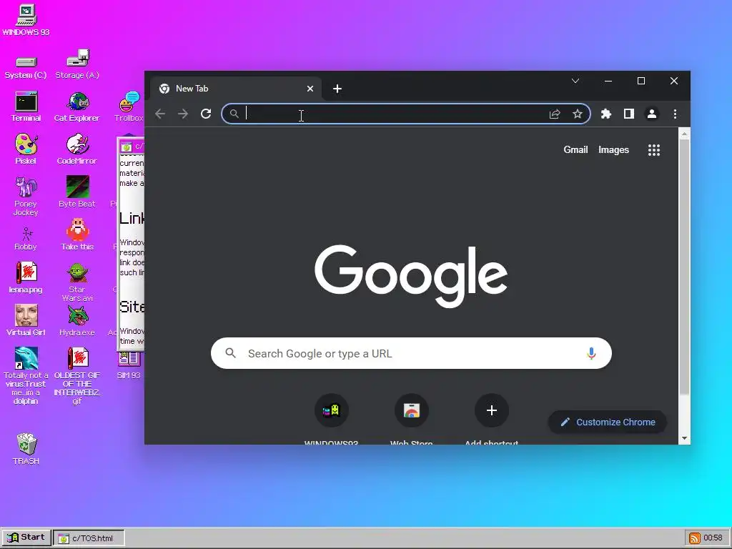Open the dolphin 'Totally not a virus' icon
This screenshot has height=549, width=732.
pyautogui.click(x=26, y=358)
